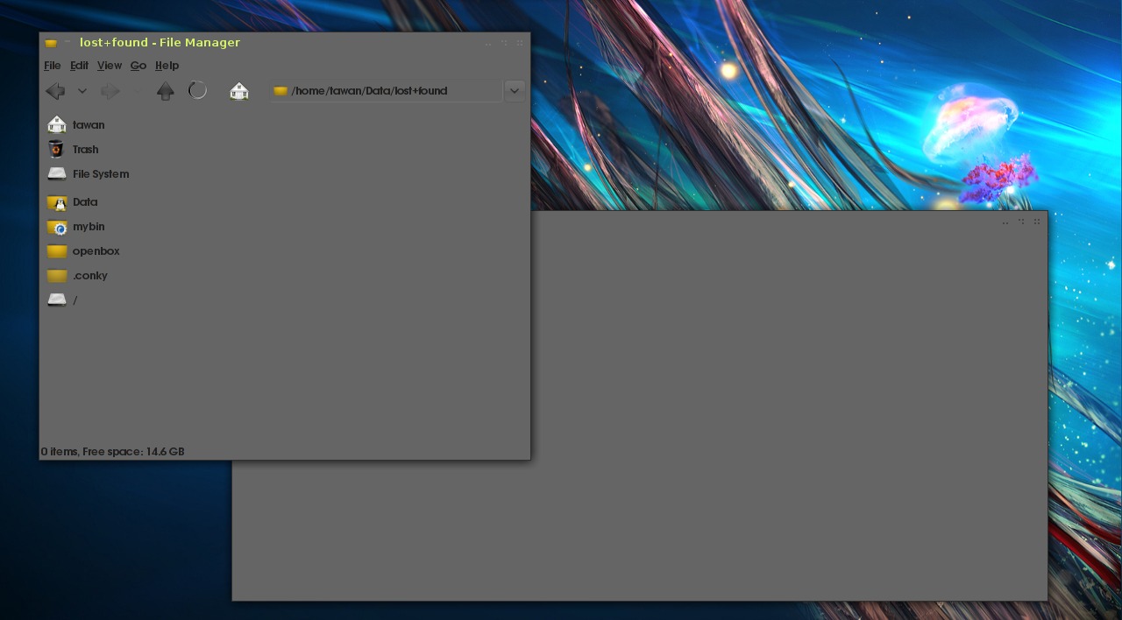Open back history dropdown arrow
Image resolution: width=1122 pixels, height=620 pixels.
(x=82, y=91)
